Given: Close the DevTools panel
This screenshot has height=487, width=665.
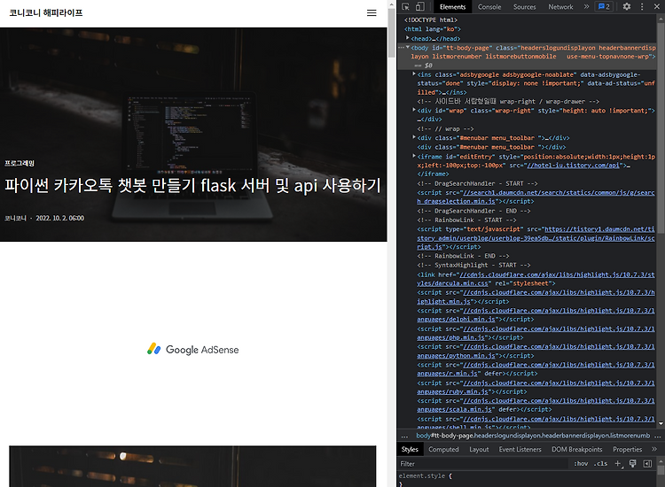Looking at the screenshot, I should click(x=656, y=7).
